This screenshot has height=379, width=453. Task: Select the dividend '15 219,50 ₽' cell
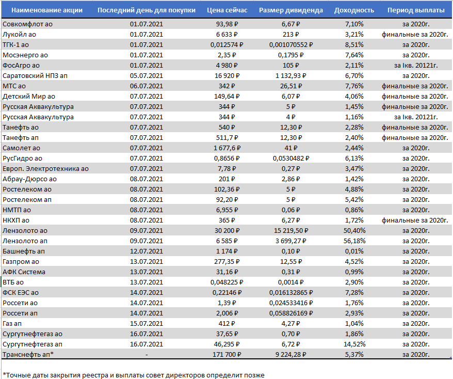click(291, 231)
